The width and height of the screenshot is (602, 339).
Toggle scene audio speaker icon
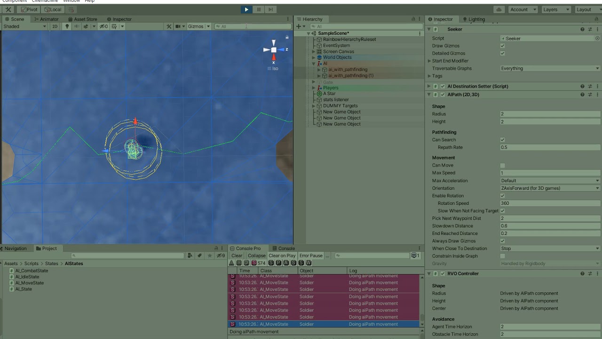point(76,26)
